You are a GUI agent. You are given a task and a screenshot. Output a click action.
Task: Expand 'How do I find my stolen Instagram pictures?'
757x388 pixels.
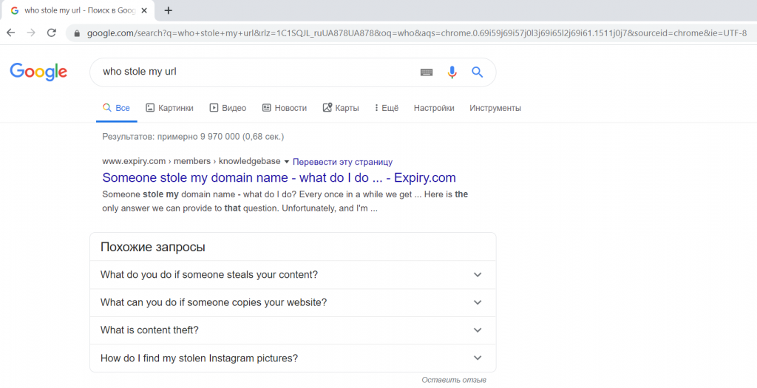tap(293, 358)
